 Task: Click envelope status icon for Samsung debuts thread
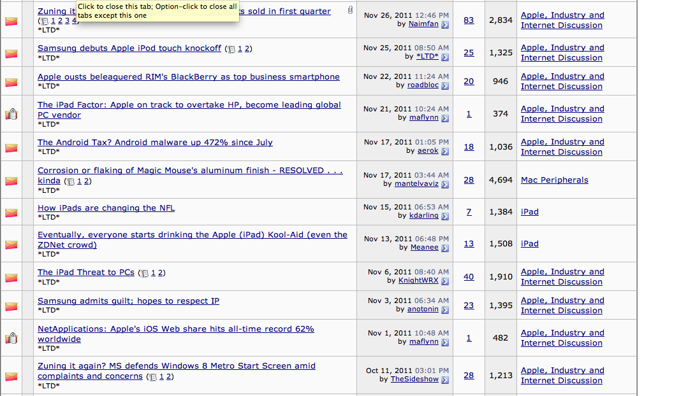tap(11, 53)
